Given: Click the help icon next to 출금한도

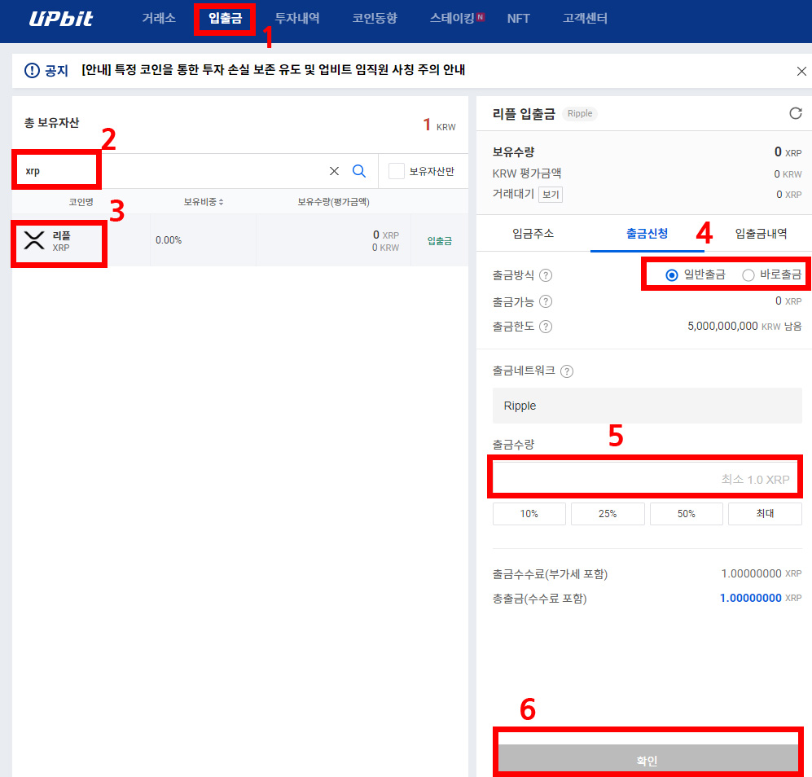Looking at the screenshot, I should click(x=546, y=327).
